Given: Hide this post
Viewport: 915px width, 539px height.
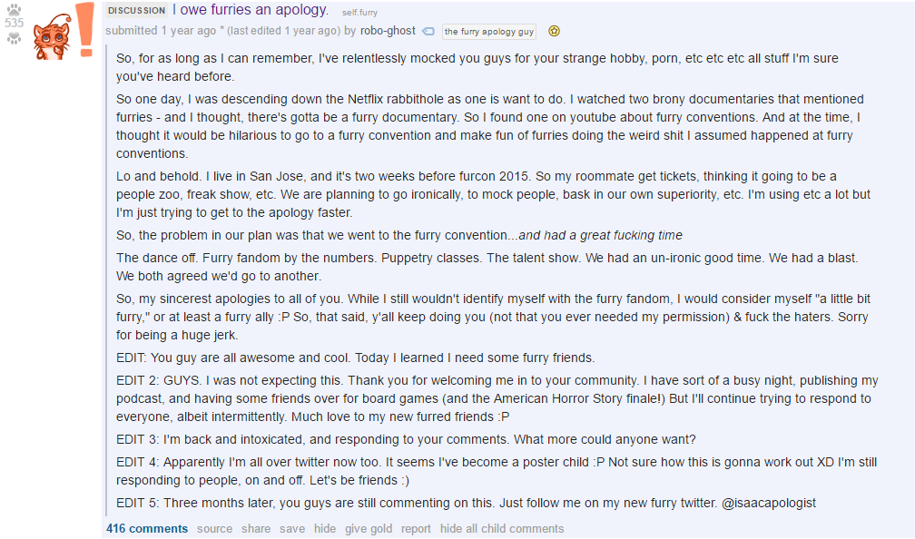Looking at the screenshot, I should 325,528.
